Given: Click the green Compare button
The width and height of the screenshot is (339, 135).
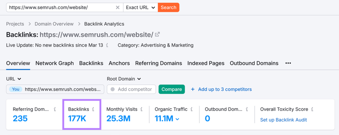Looking at the screenshot, I should 171,89.
